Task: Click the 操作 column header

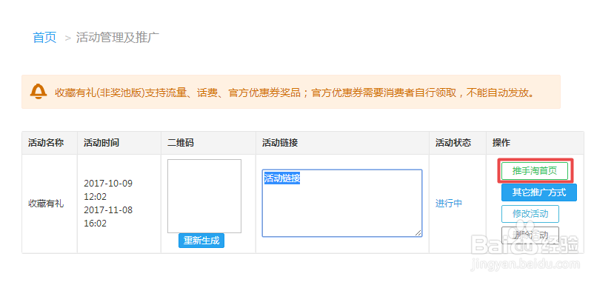Action: 501,143
